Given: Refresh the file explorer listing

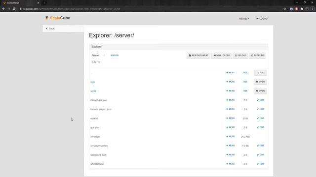Looking at the screenshot, I should coord(257,56).
